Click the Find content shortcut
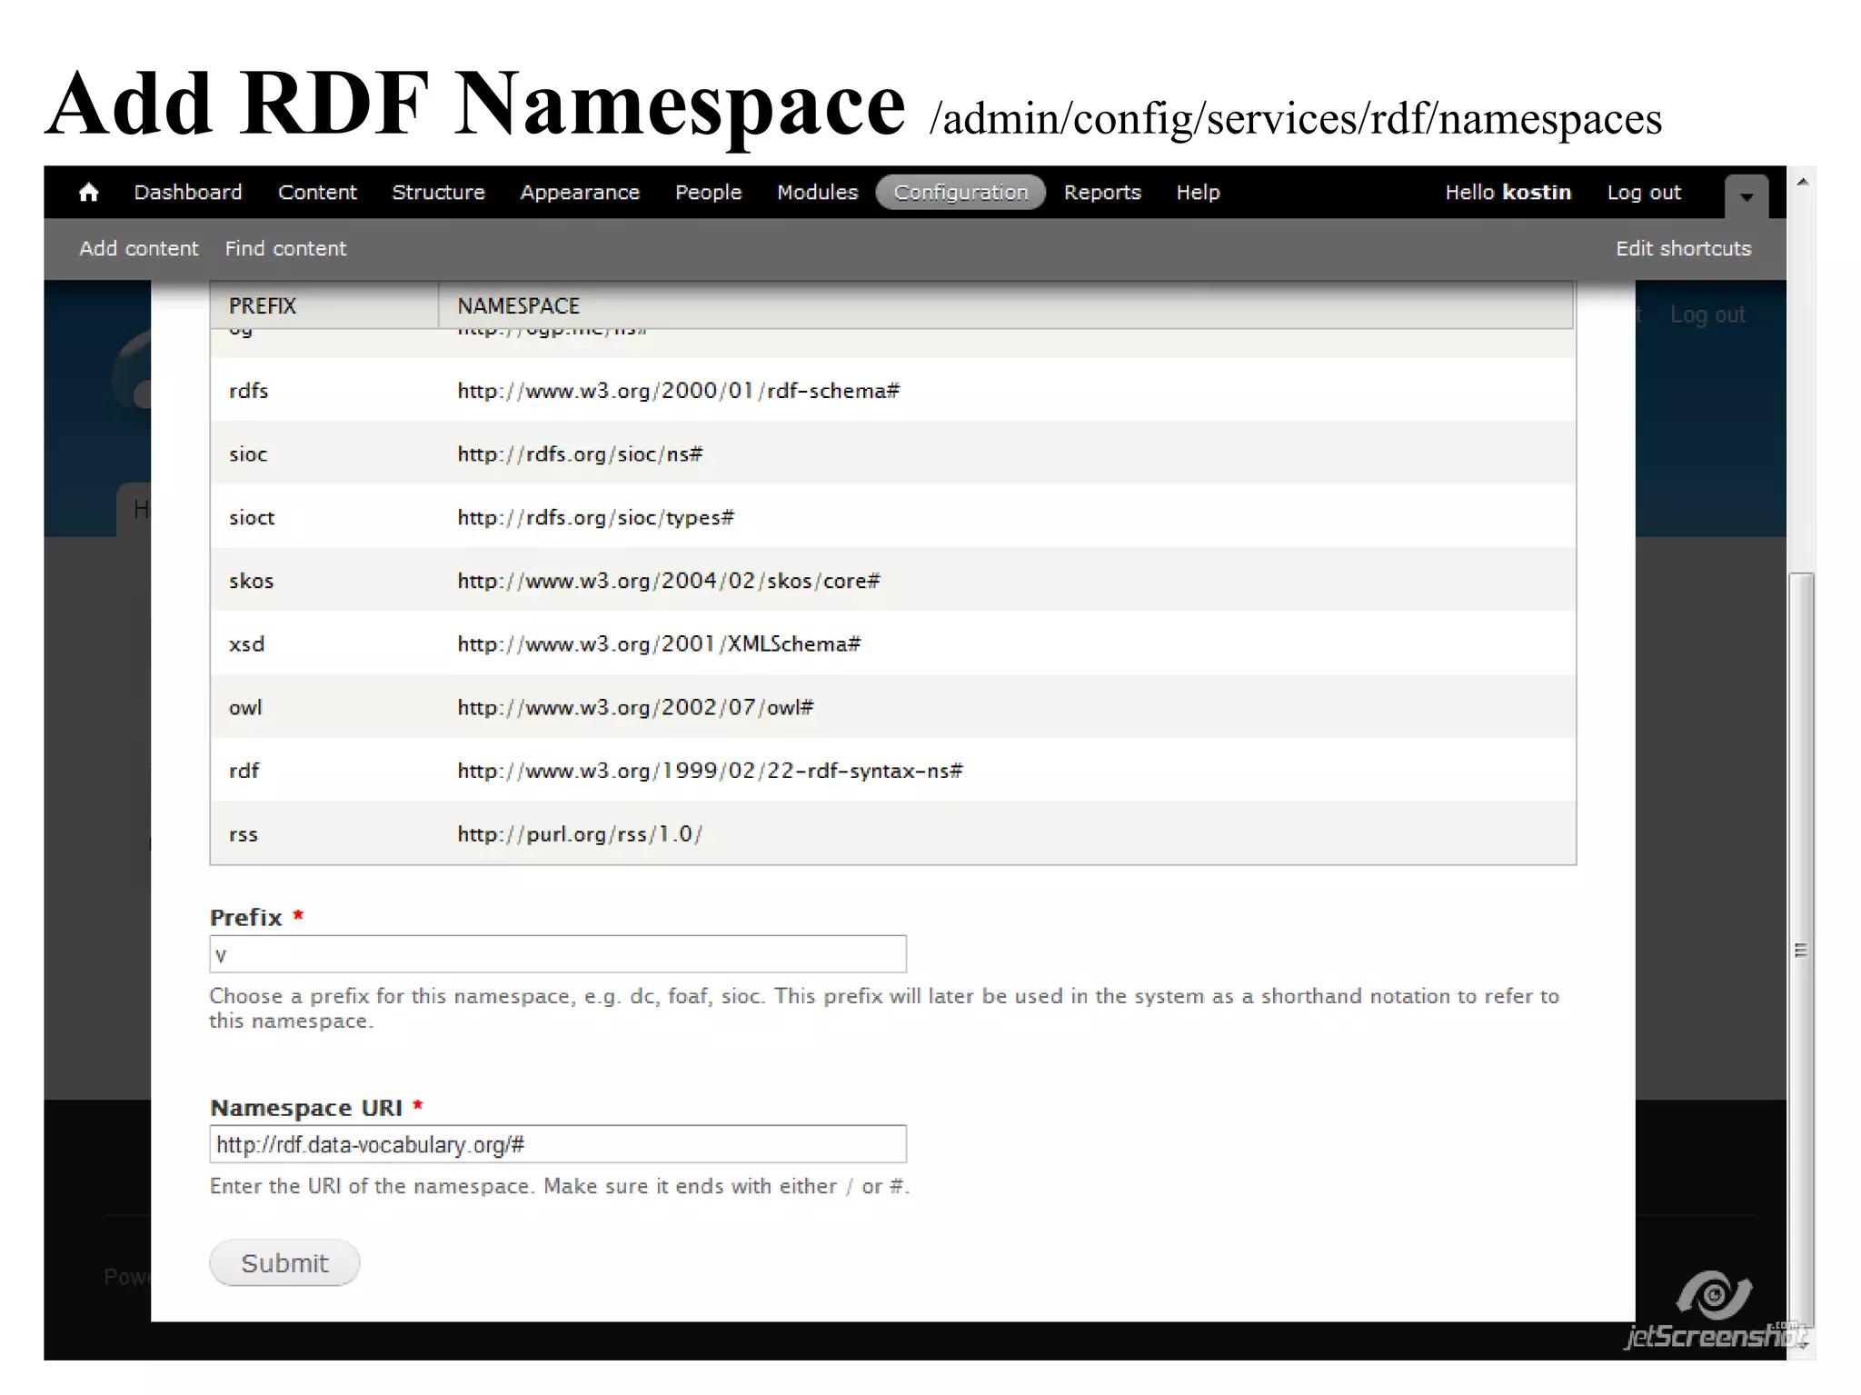Viewport: 1861px width, 1395px height. click(285, 249)
